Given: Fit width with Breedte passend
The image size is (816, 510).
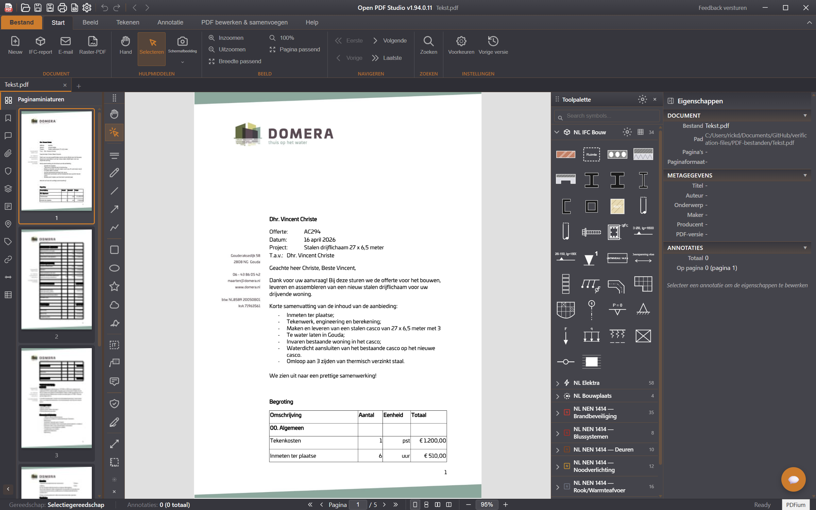Looking at the screenshot, I should coord(235,61).
